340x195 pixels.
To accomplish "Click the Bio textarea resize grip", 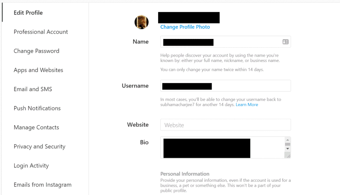I will coord(287,155).
